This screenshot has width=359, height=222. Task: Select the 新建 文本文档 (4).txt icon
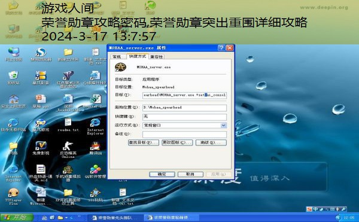[123, 197]
